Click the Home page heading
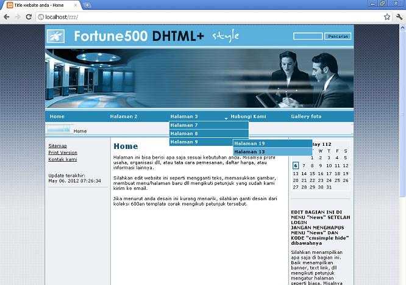The width and height of the screenshot is (406, 285). (126, 146)
